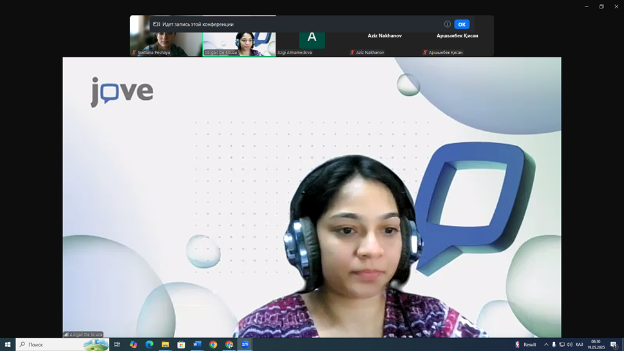Image resolution: width=624 pixels, height=351 pixels.
Task: Click muted mic icon beside Aziz Nakhanov
Action: [x=352, y=53]
